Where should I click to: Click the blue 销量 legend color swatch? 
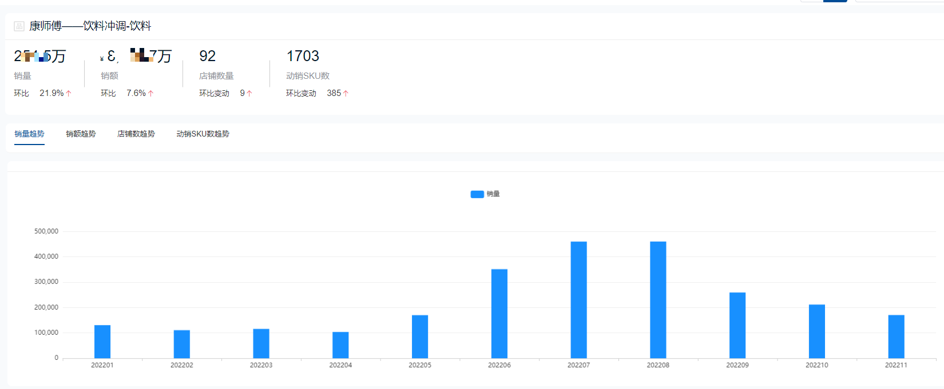click(477, 194)
